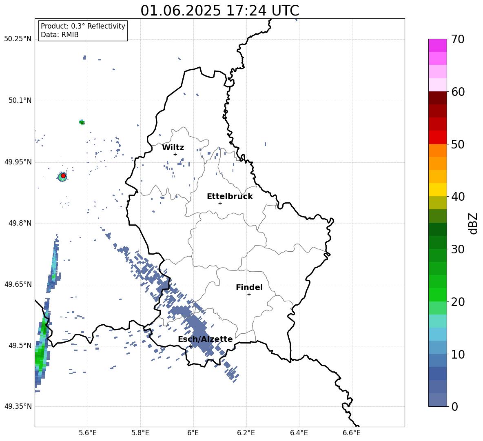Screen dimensions: 483x441
Task: Click the small green echo near 50.05°N
Action: click(x=82, y=122)
